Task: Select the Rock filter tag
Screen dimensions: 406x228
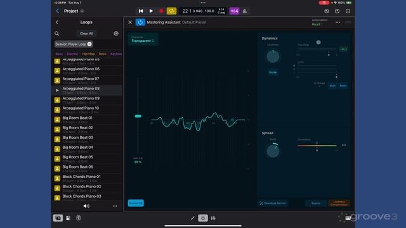Action: pyautogui.click(x=103, y=54)
